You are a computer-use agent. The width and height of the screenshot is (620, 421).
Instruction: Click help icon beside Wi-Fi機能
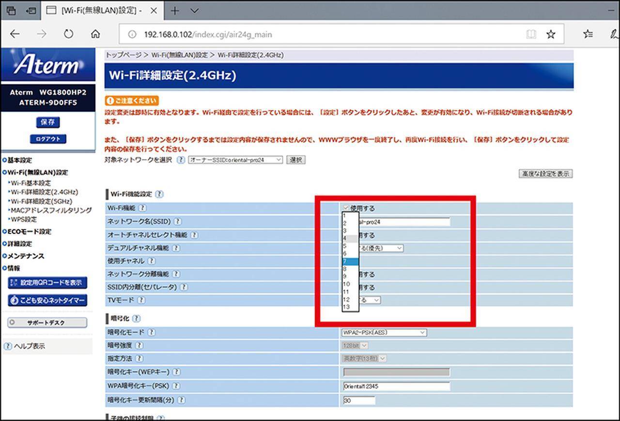click(142, 208)
